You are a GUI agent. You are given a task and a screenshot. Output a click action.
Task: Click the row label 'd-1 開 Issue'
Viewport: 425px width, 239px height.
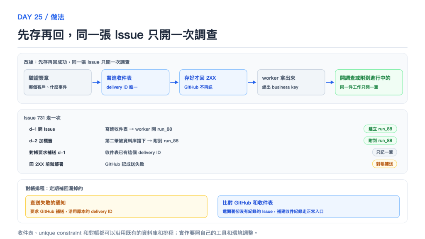coord(42,129)
